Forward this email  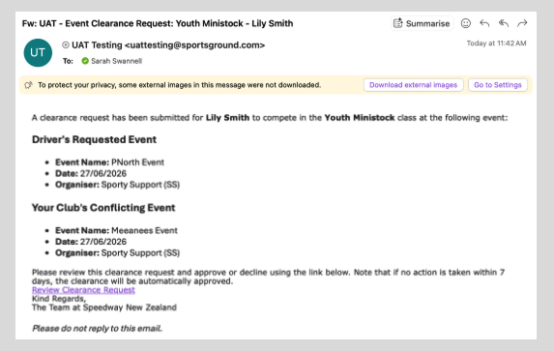[522, 23]
